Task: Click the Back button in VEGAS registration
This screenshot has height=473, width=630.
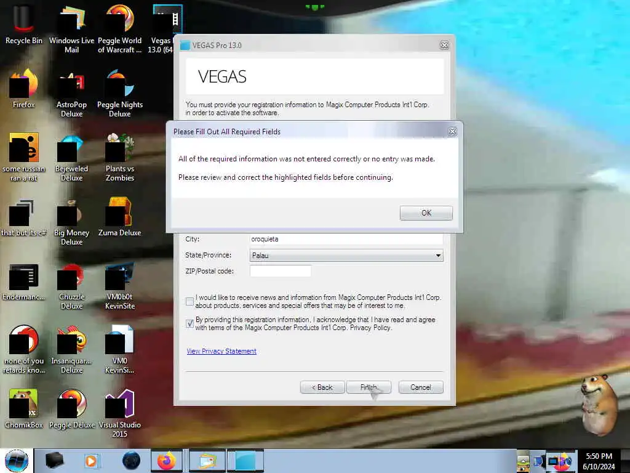Action: click(322, 387)
